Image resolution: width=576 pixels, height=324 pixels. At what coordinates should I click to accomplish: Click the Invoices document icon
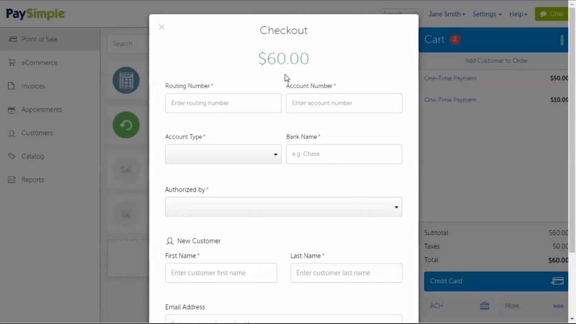[x=11, y=86]
